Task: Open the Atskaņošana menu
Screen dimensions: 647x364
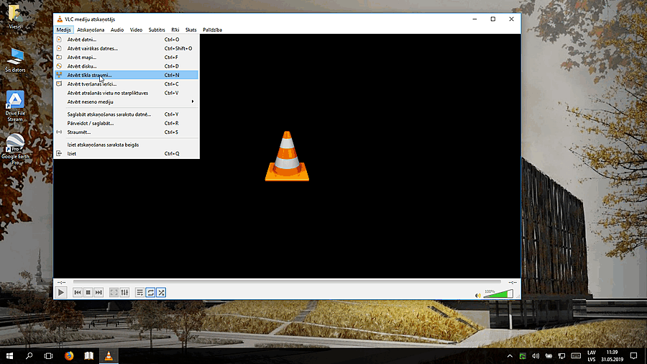Action: pyautogui.click(x=91, y=29)
